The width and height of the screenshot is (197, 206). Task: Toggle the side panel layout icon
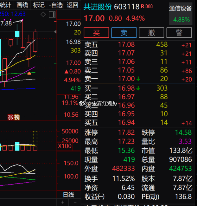(52, 15)
